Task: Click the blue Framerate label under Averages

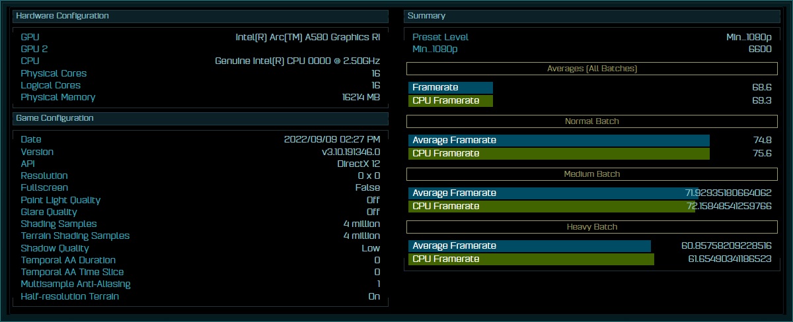Action: point(451,88)
